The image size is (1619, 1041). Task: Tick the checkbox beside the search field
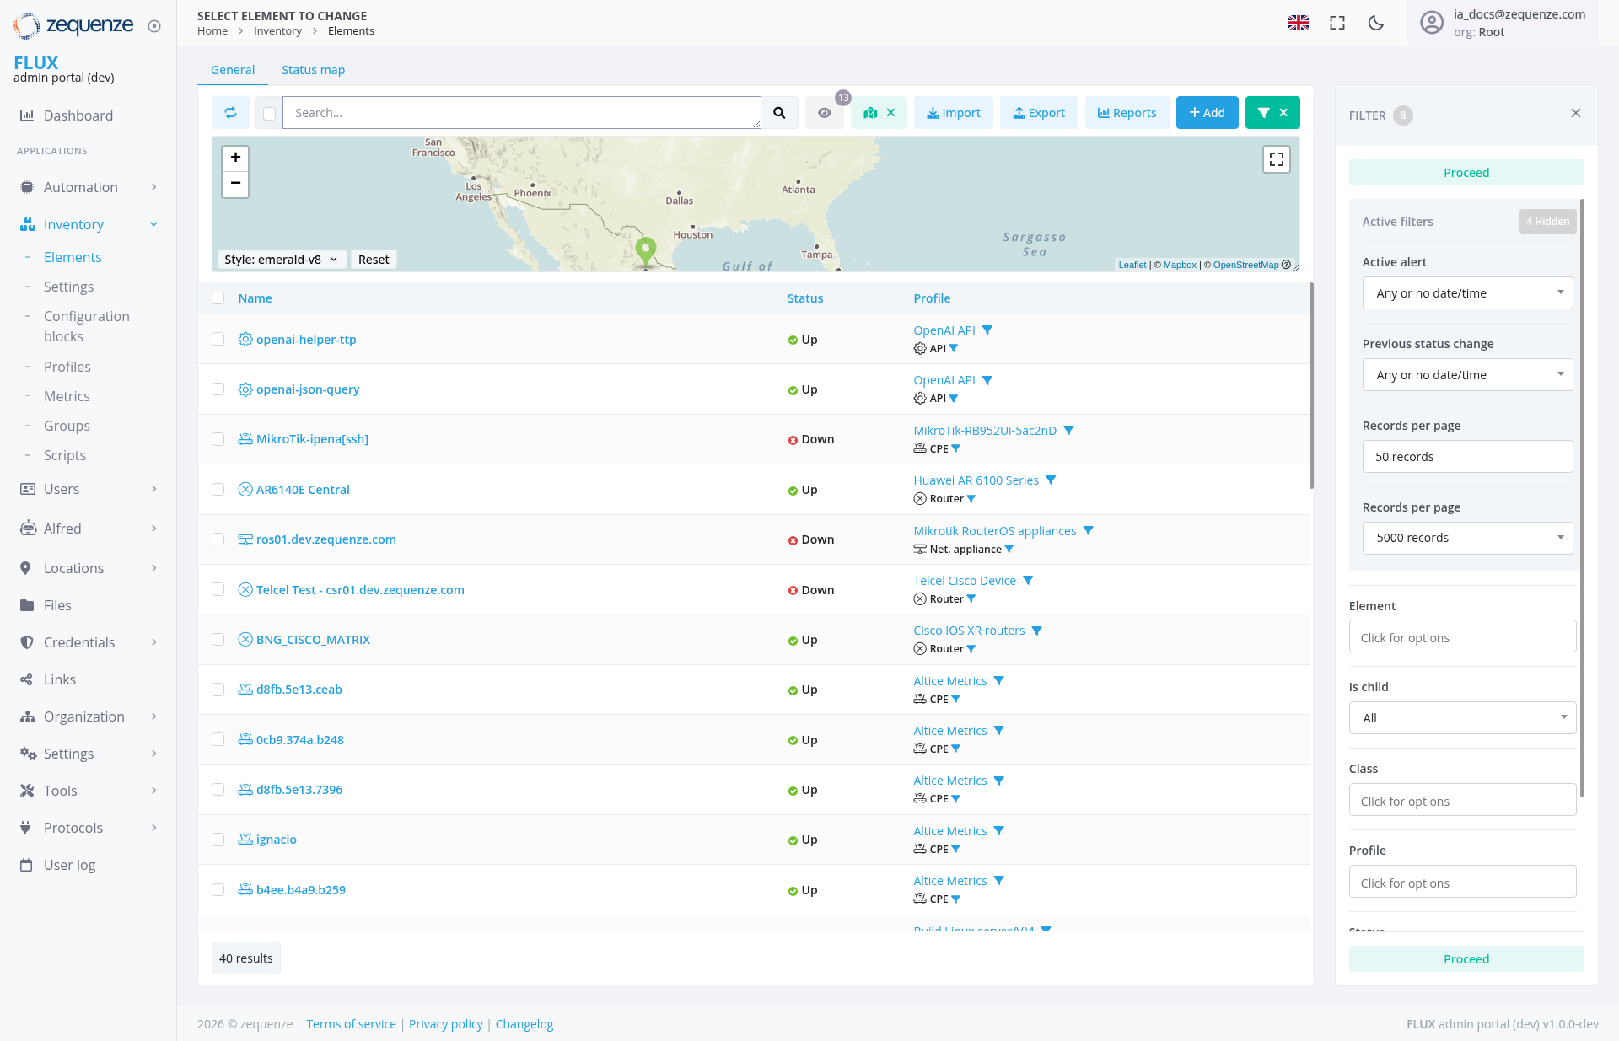coord(269,113)
